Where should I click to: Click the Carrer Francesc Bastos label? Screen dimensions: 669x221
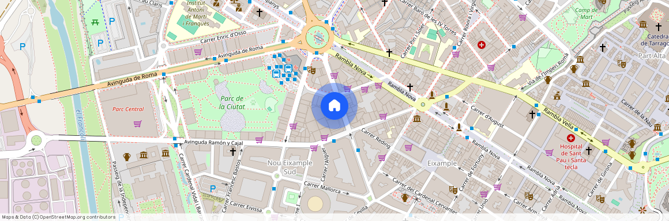click(x=232, y=186)
